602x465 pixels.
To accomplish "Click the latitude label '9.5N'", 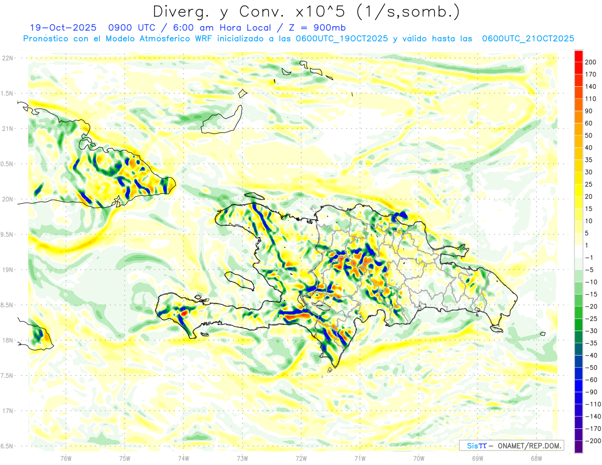I will (x=7, y=234).
